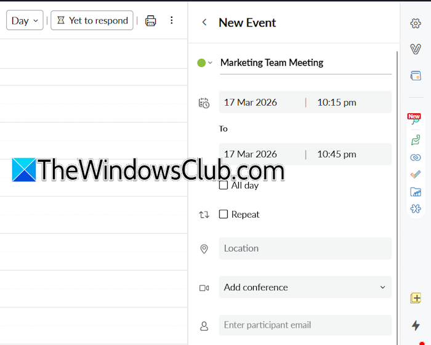431x345 pixels.
Task: Change the end time 10:45 pm
Action: tap(337, 154)
